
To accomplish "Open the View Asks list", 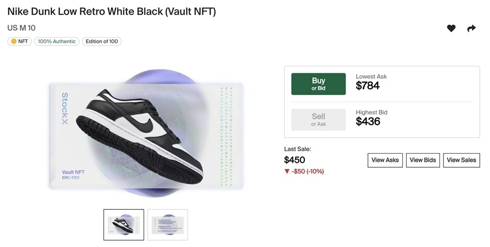I will [385, 160].
